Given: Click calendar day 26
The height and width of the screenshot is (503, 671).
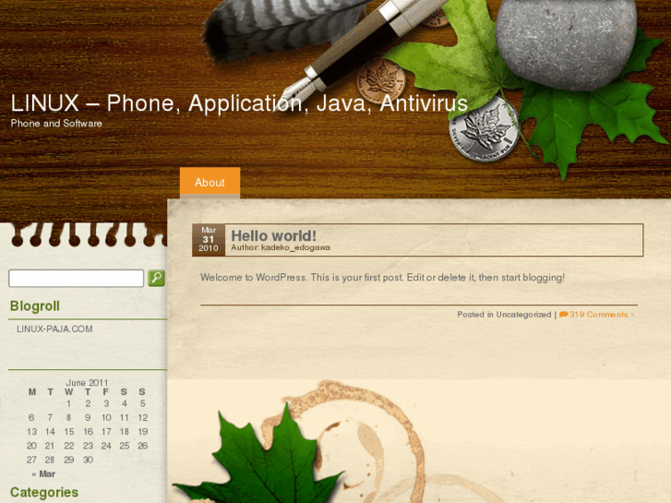Looking at the screenshot, I should (142, 446).
